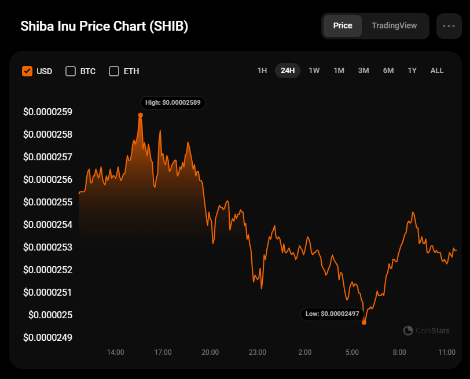The image size is (470, 379).
Task: Enable the BTC currency checkbox
Action: (x=71, y=71)
